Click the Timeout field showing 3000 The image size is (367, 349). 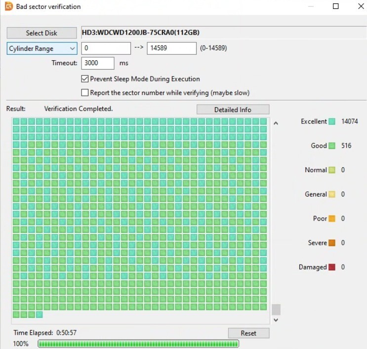(x=98, y=63)
